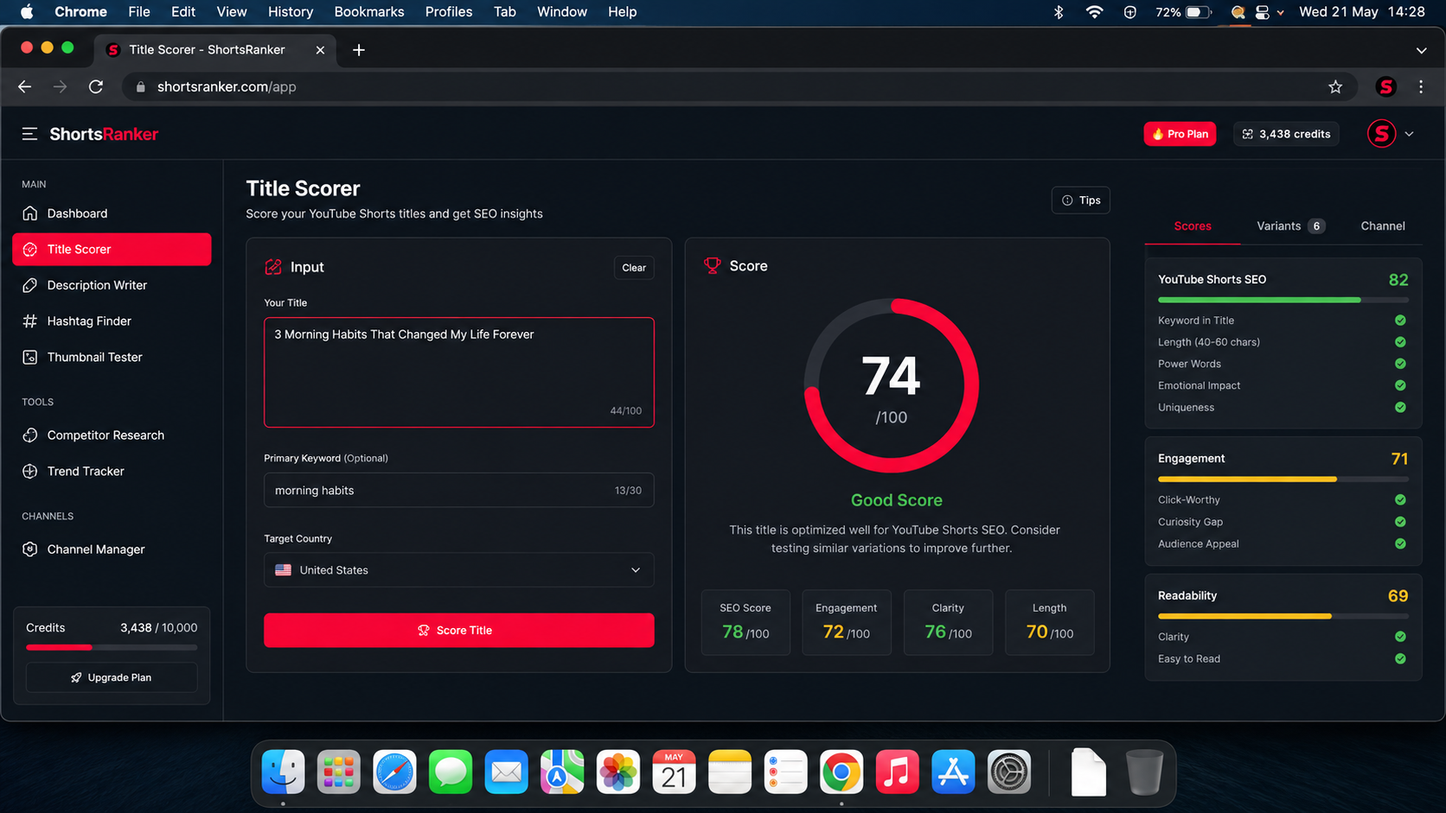Open App Store from the dock
This screenshot has width=1446, height=813.
(953, 772)
